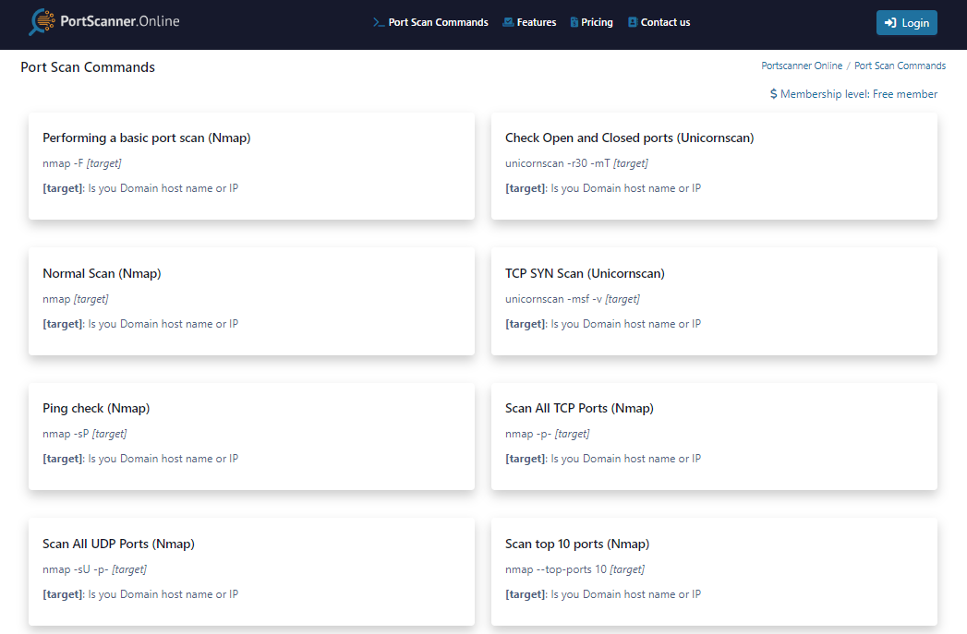Click the Features icon in navbar
Screen dimensions: 967x634
508,22
